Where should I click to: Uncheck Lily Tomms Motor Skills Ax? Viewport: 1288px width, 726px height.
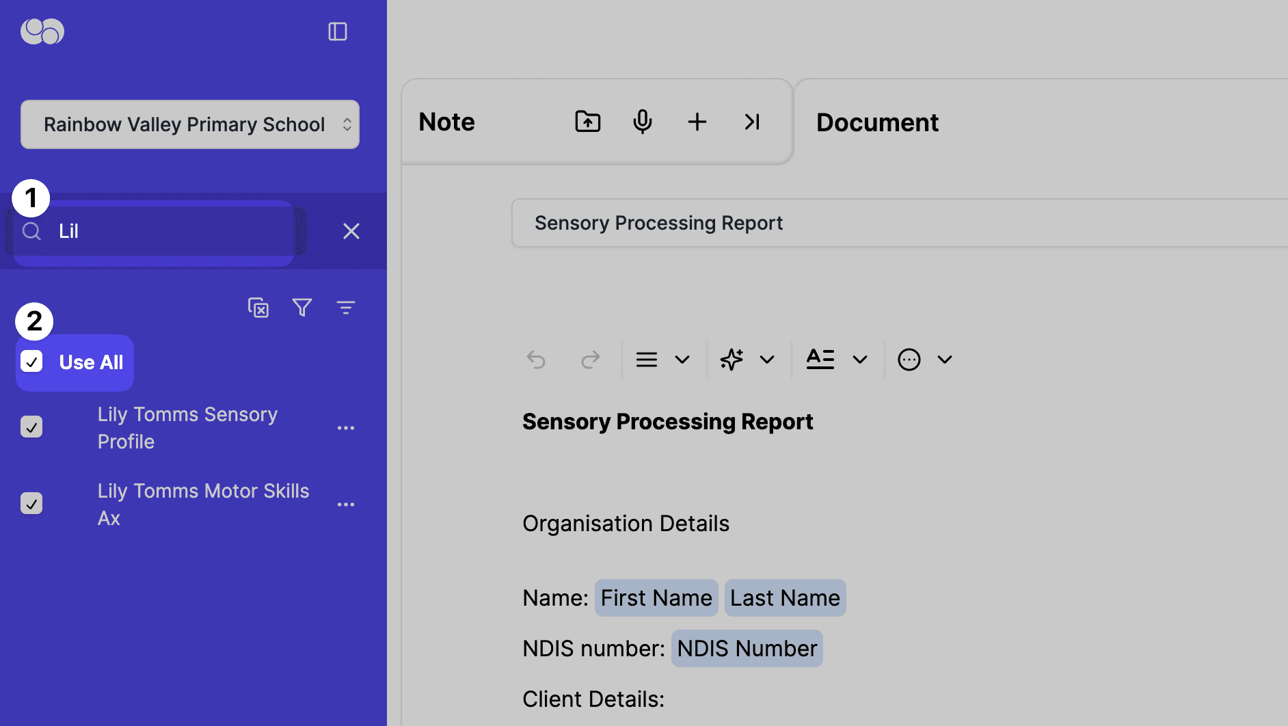31,503
